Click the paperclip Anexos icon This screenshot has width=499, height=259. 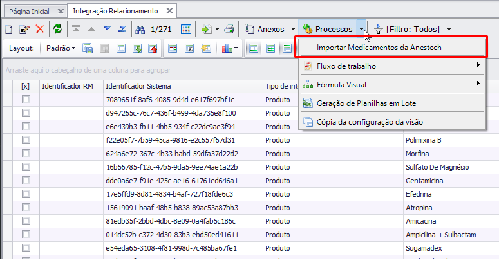pyautogui.click(x=249, y=29)
